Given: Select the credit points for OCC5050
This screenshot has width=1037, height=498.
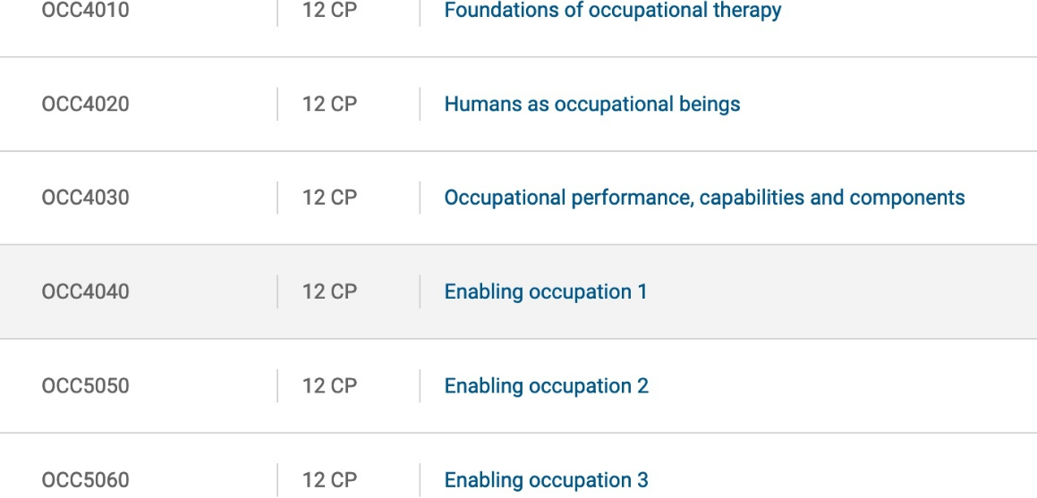Looking at the screenshot, I should [x=329, y=386].
